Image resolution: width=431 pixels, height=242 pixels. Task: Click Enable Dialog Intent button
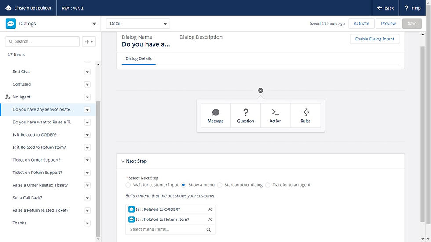(374, 39)
